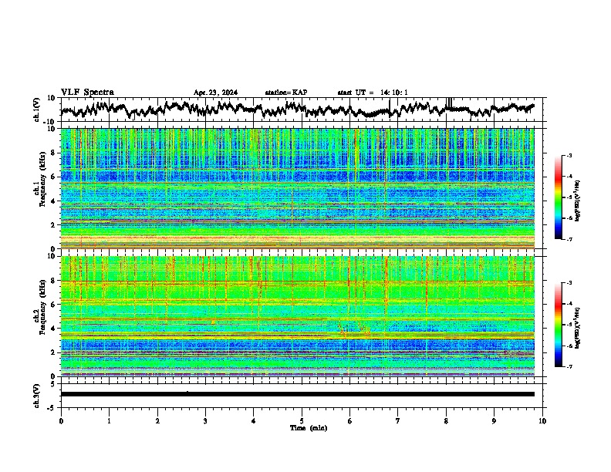The height and width of the screenshot is (472, 611).
Task: Click the "-3" label atop ch.2 colorbar
Action: (569, 283)
